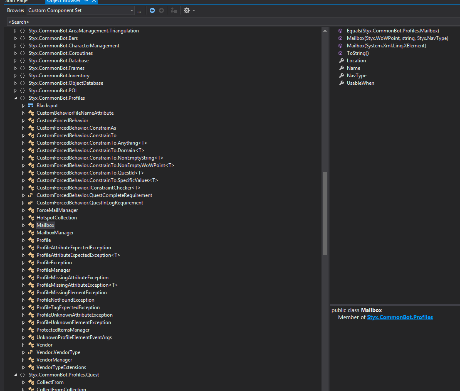Click the Vendor.VendorType enum icon
460x391 pixels.
[x=30, y=352]
